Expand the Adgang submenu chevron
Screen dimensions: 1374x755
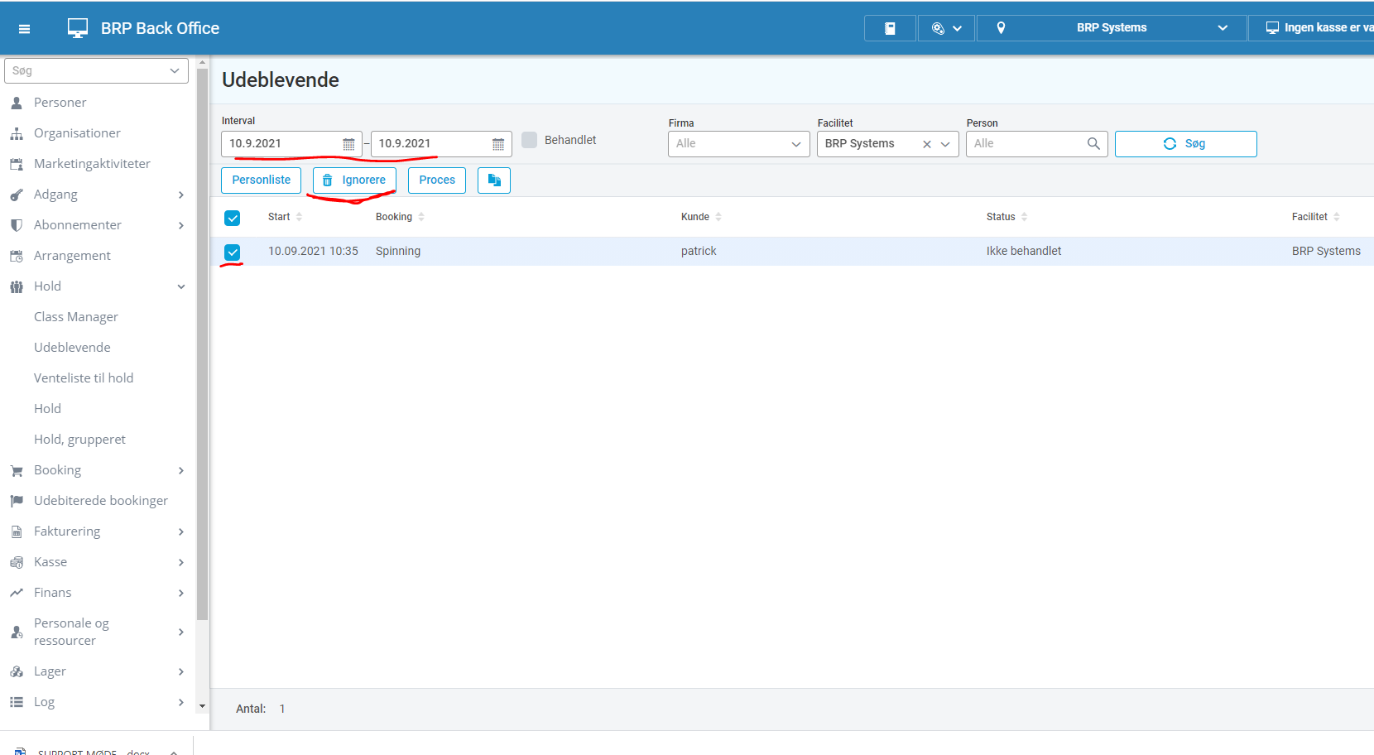pyautogui.click(x=181, y=195)
